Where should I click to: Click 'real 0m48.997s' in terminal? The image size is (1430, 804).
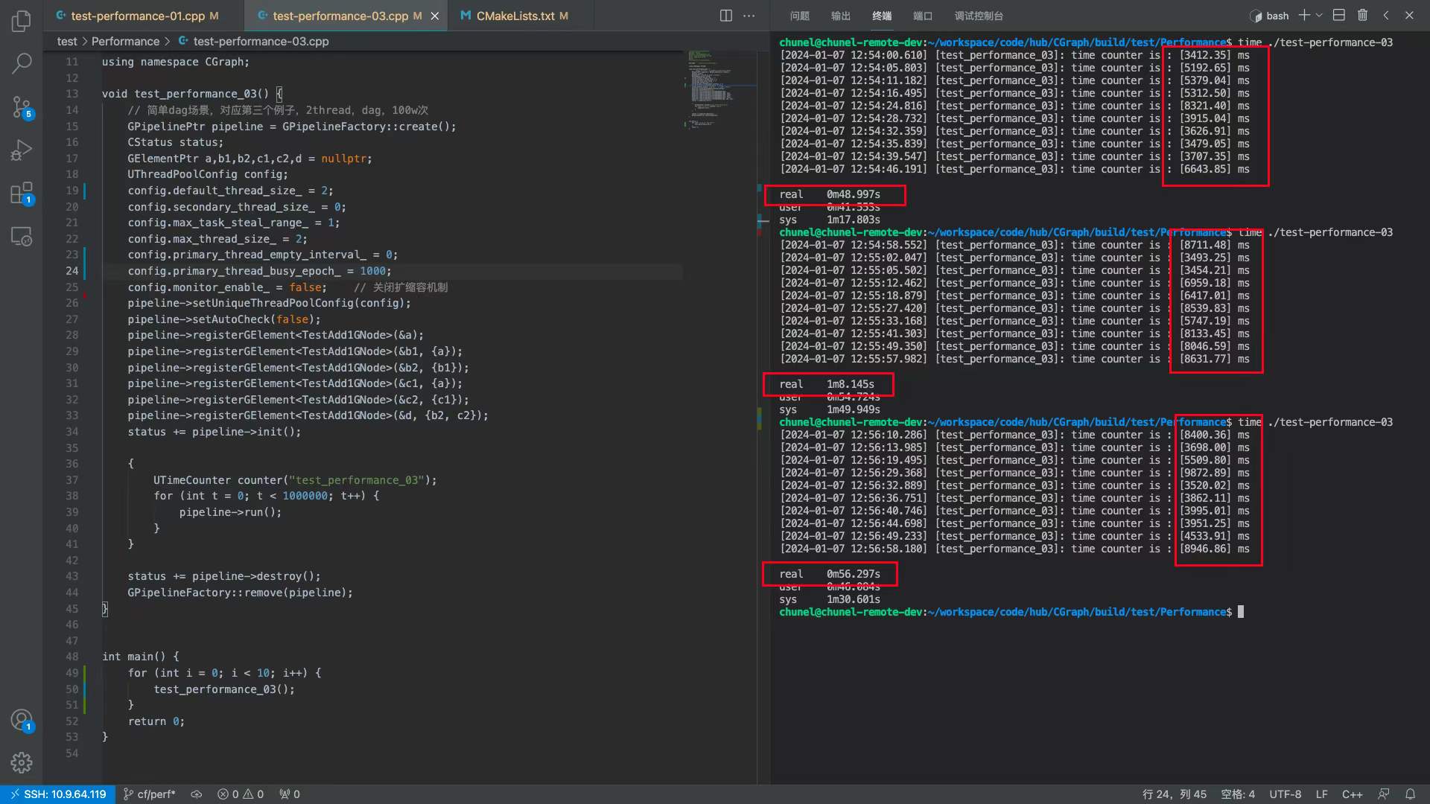(830, 194)
